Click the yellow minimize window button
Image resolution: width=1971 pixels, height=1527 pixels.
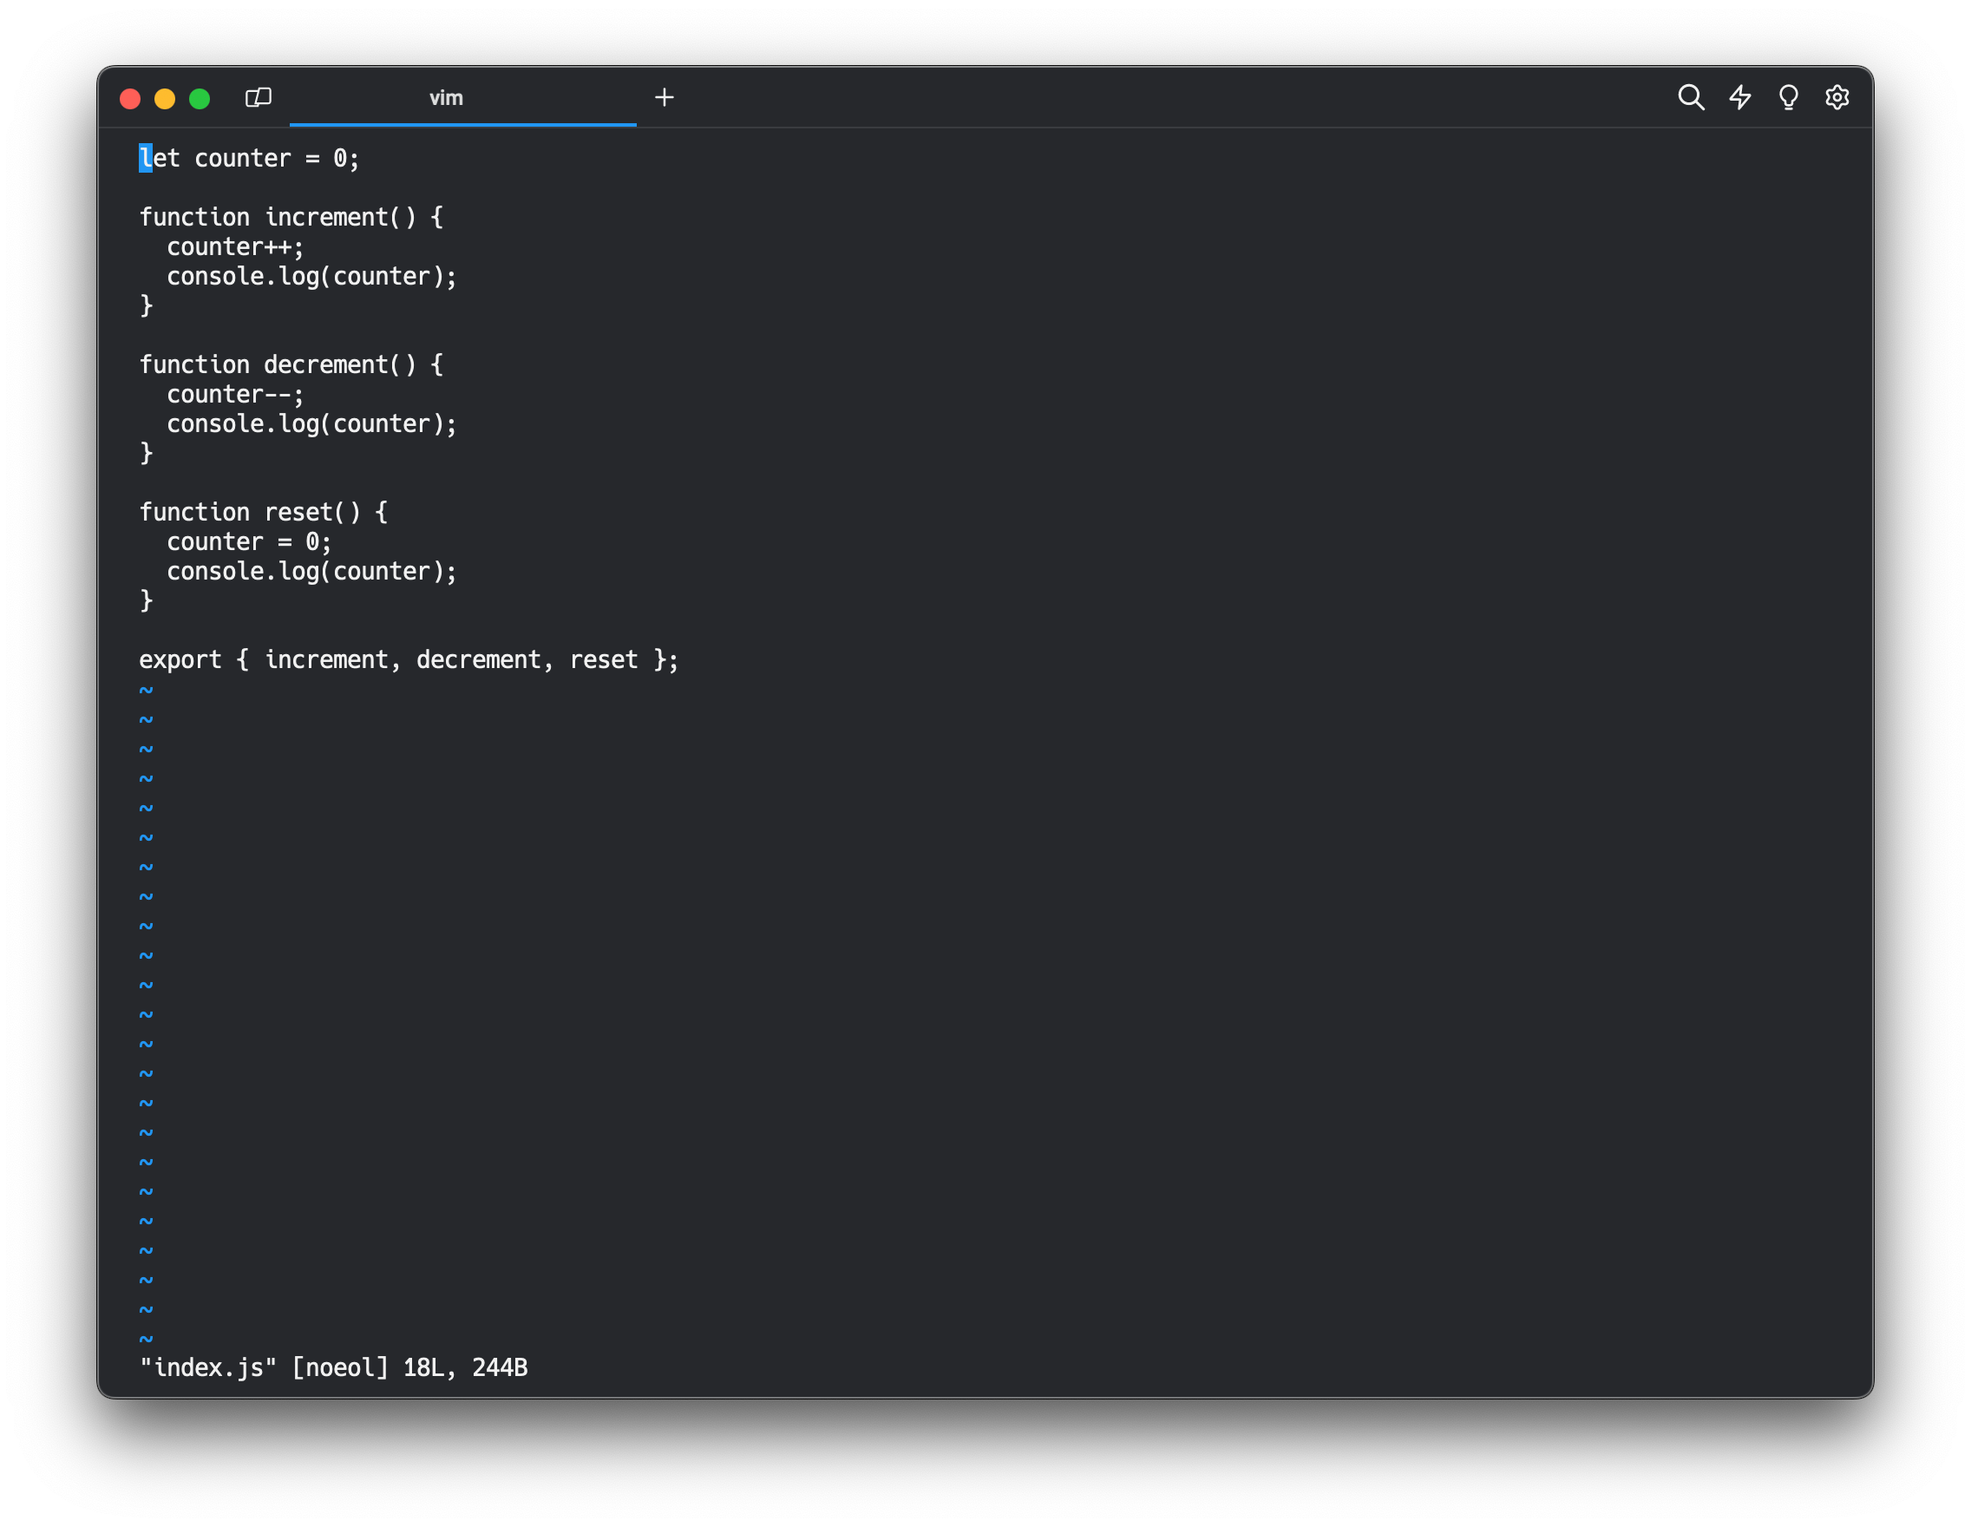point(164,98)
